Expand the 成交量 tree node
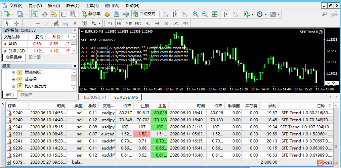The width and height of the screenshot is (341, 168). (13, 79)
